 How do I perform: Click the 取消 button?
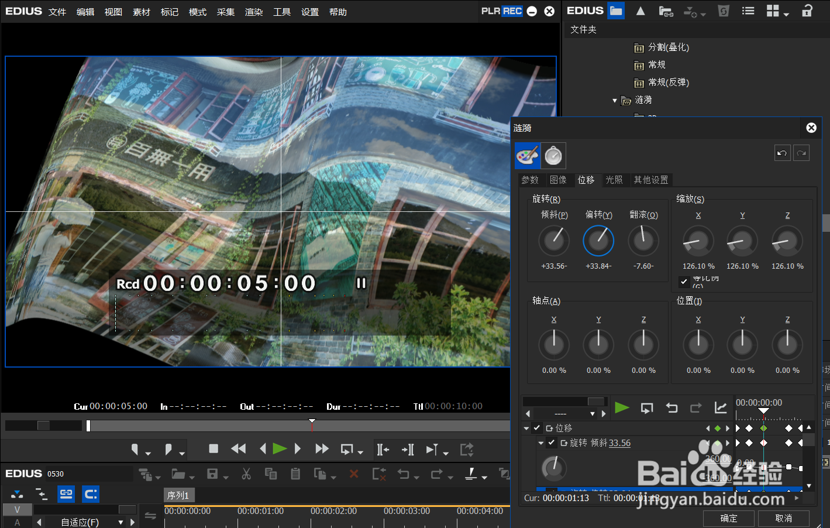[783, 518]
